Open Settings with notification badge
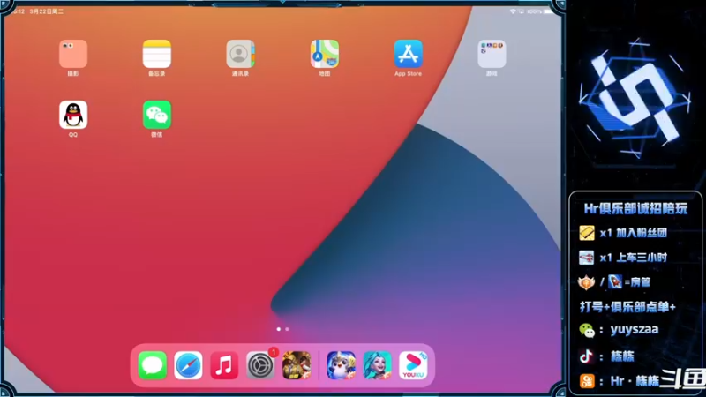 [x=260, y=365]
